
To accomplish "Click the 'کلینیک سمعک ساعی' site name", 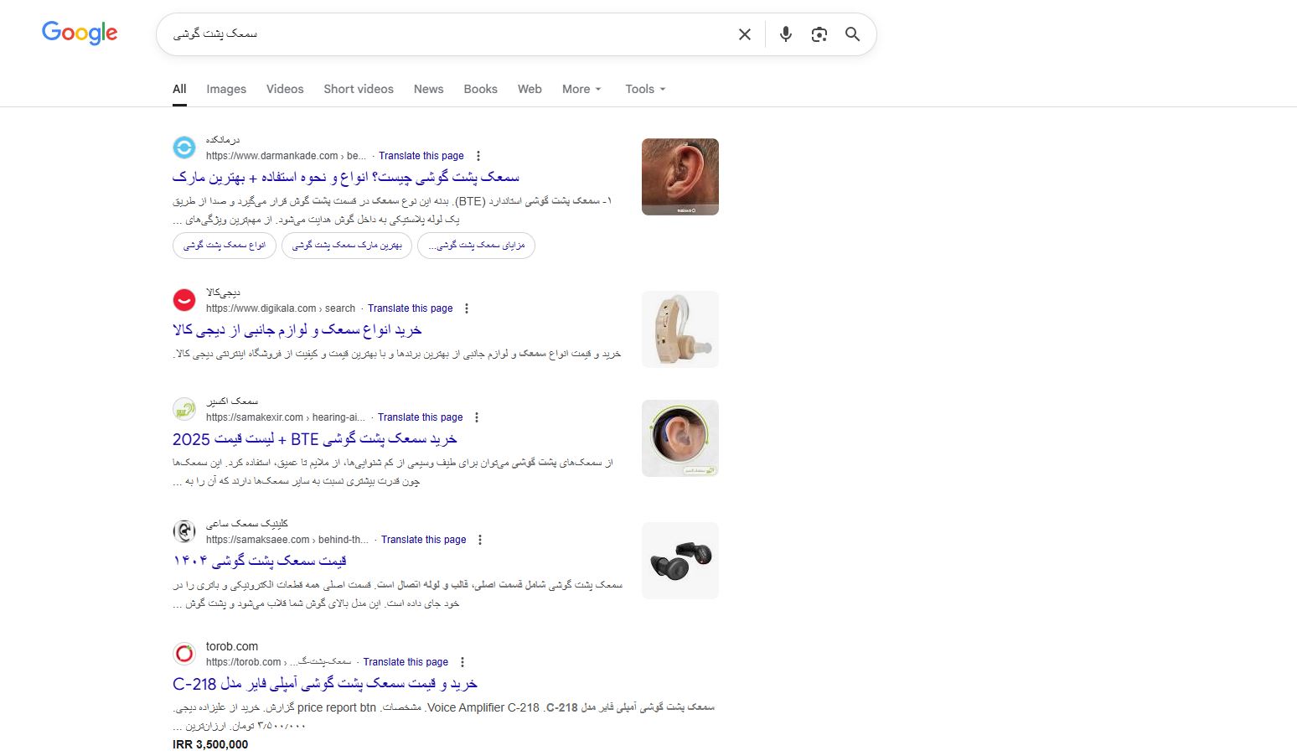I will [x=247, y=524].
